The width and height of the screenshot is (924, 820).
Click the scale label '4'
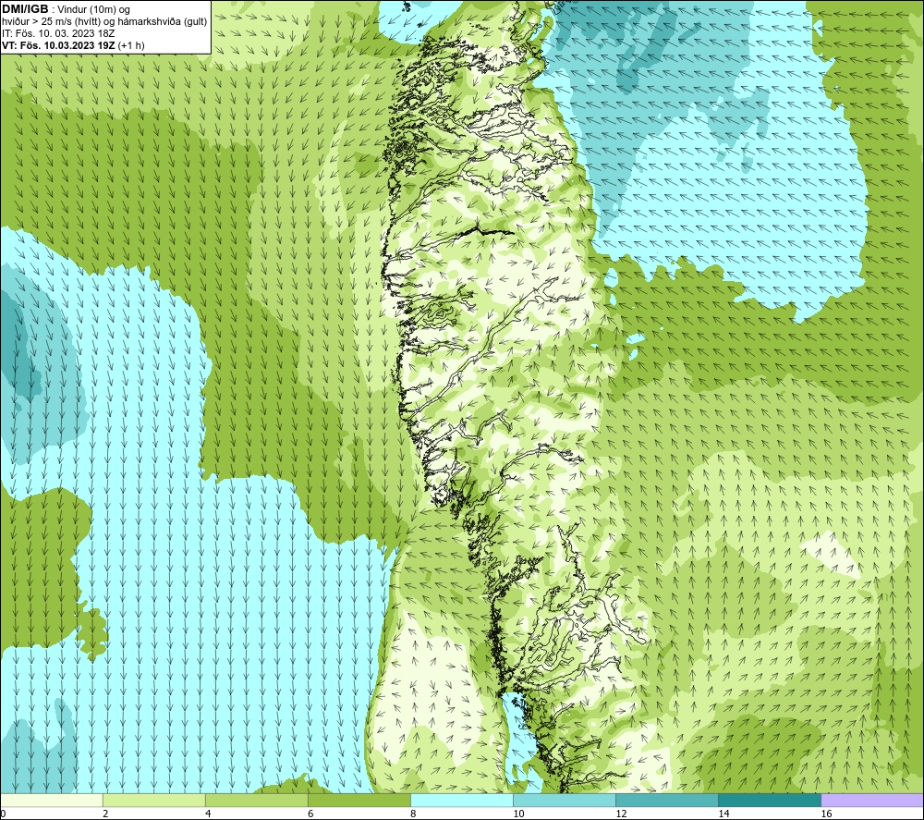point(208,814)
